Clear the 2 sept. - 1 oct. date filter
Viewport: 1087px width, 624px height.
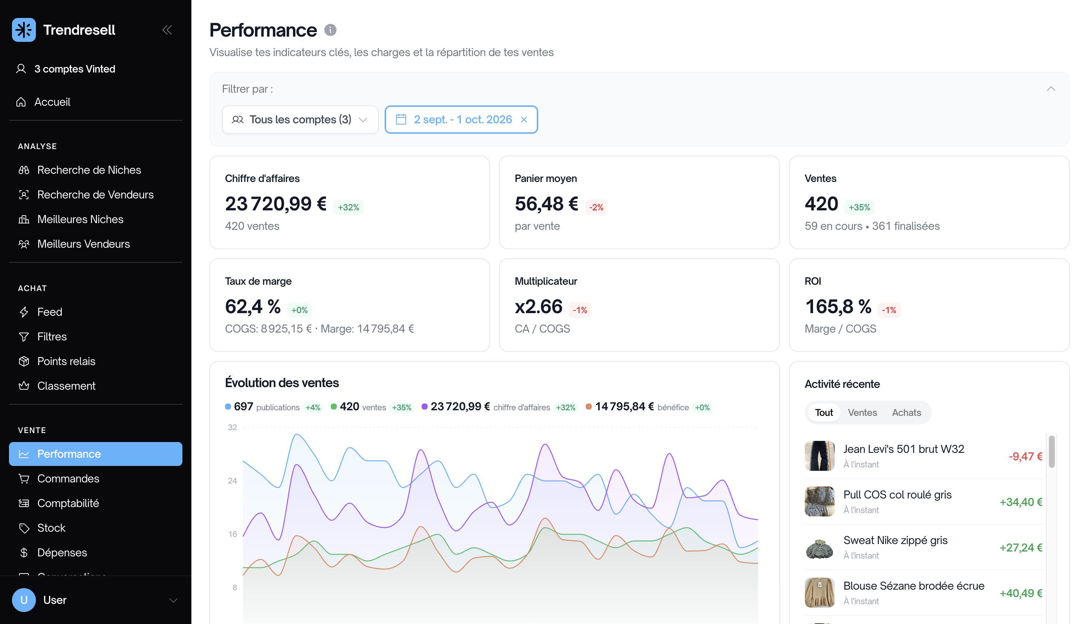coord(524,120)
